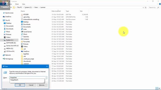Click the OK button in Run dialog
Viewport: 161px width, 90px height.
coord(20,85)
